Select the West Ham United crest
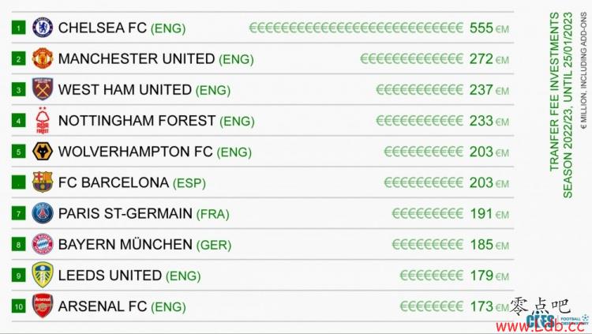Screen dimensions: 592x334 pos(43,89)
